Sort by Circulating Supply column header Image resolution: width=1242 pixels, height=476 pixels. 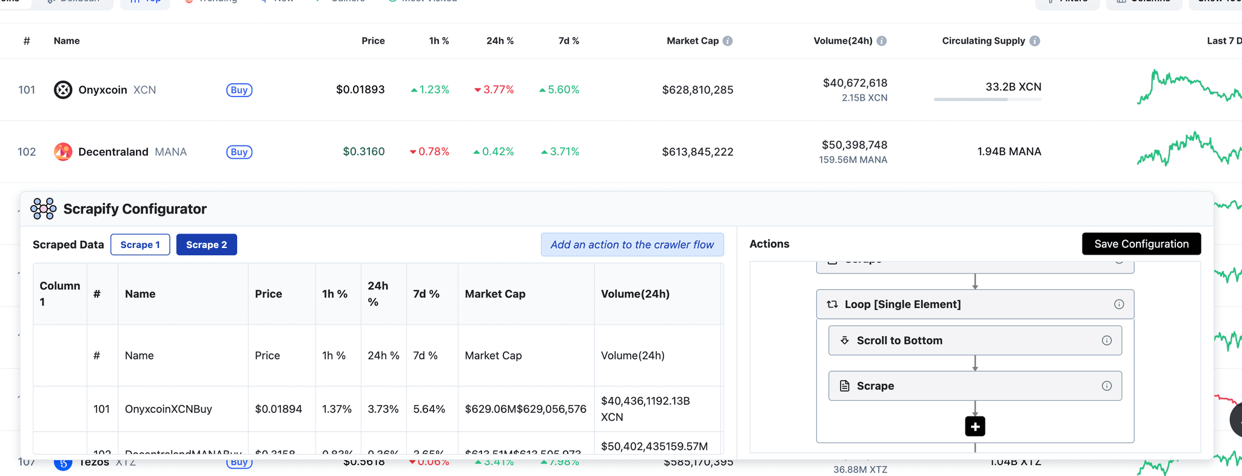coord(983,41)
